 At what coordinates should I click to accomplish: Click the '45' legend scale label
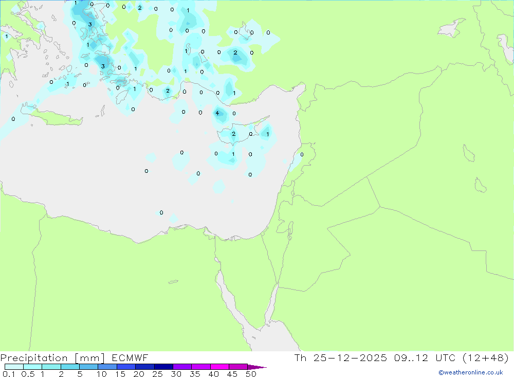click(x=232, y=374)
